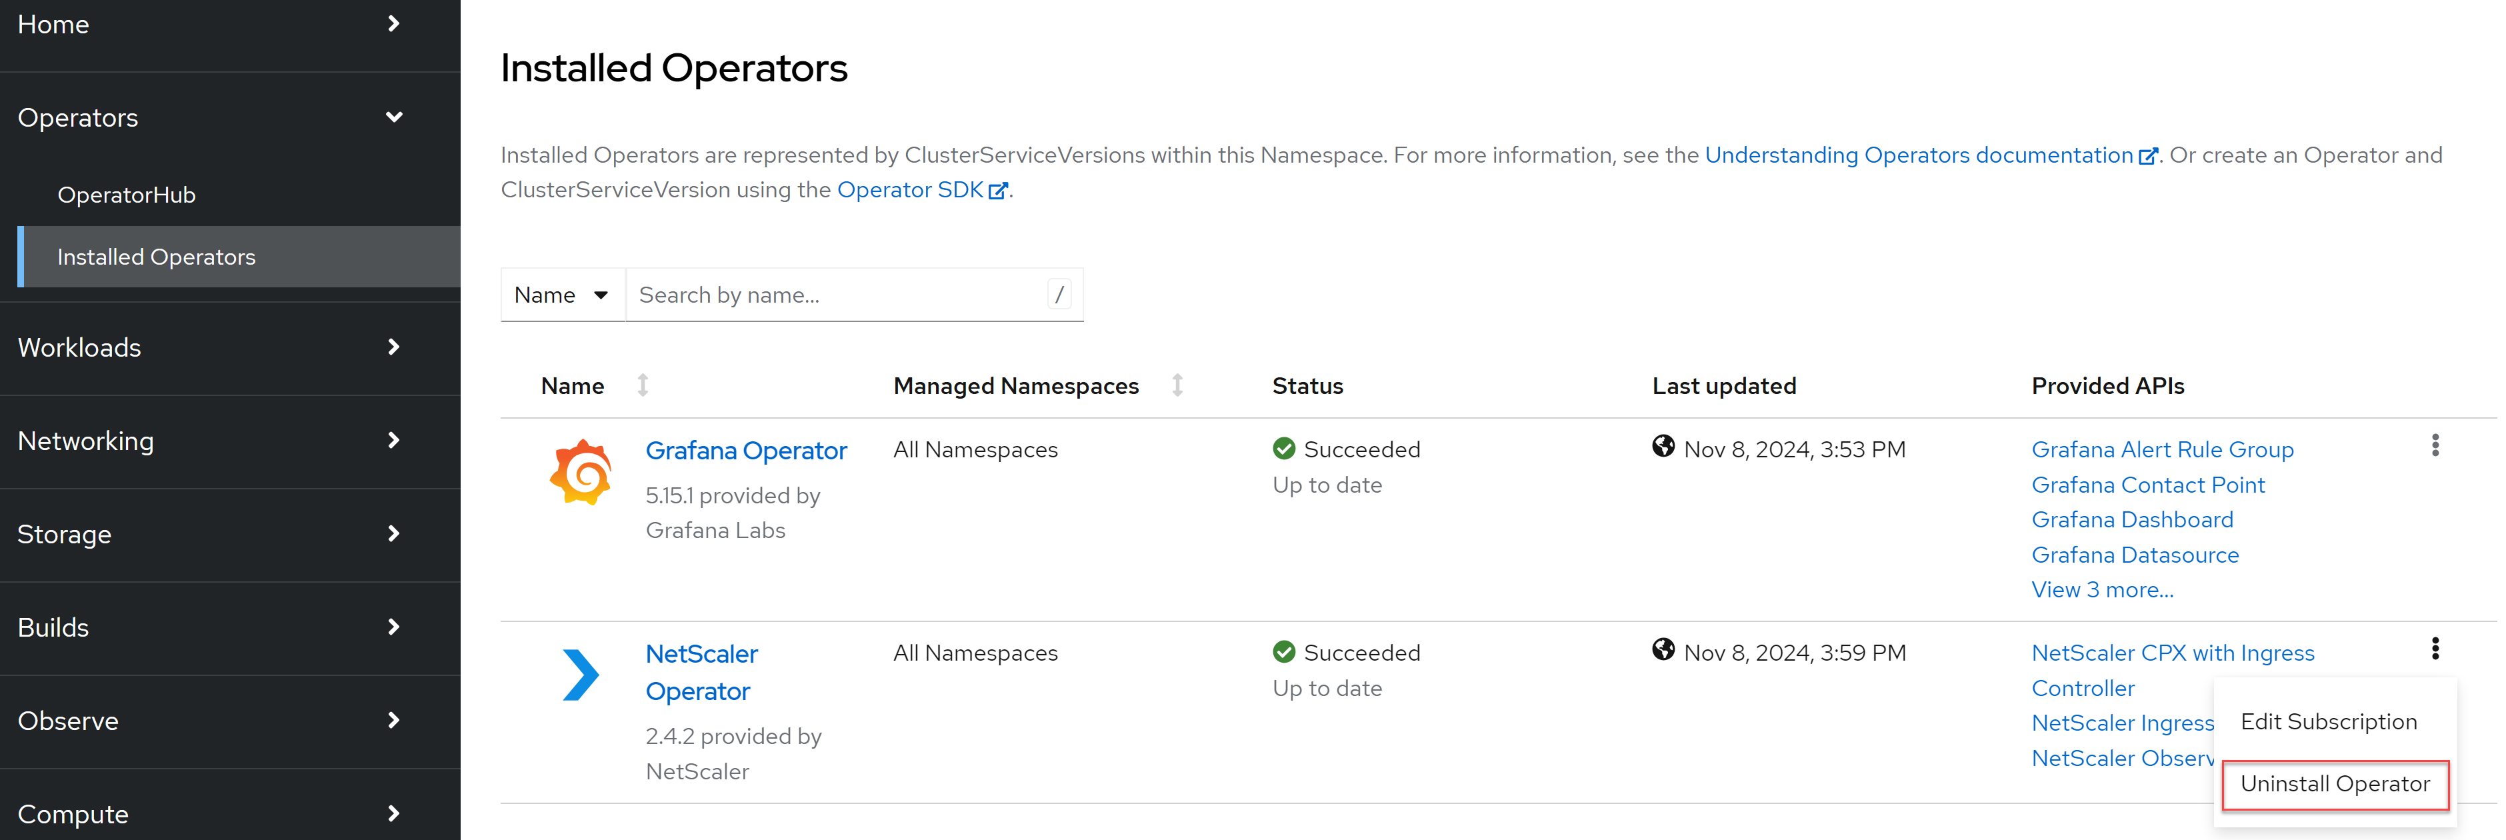Viewport: 2506px width, 840px height.
Task: Click the NetScaler Operator chevron logo
Action: 581,675
